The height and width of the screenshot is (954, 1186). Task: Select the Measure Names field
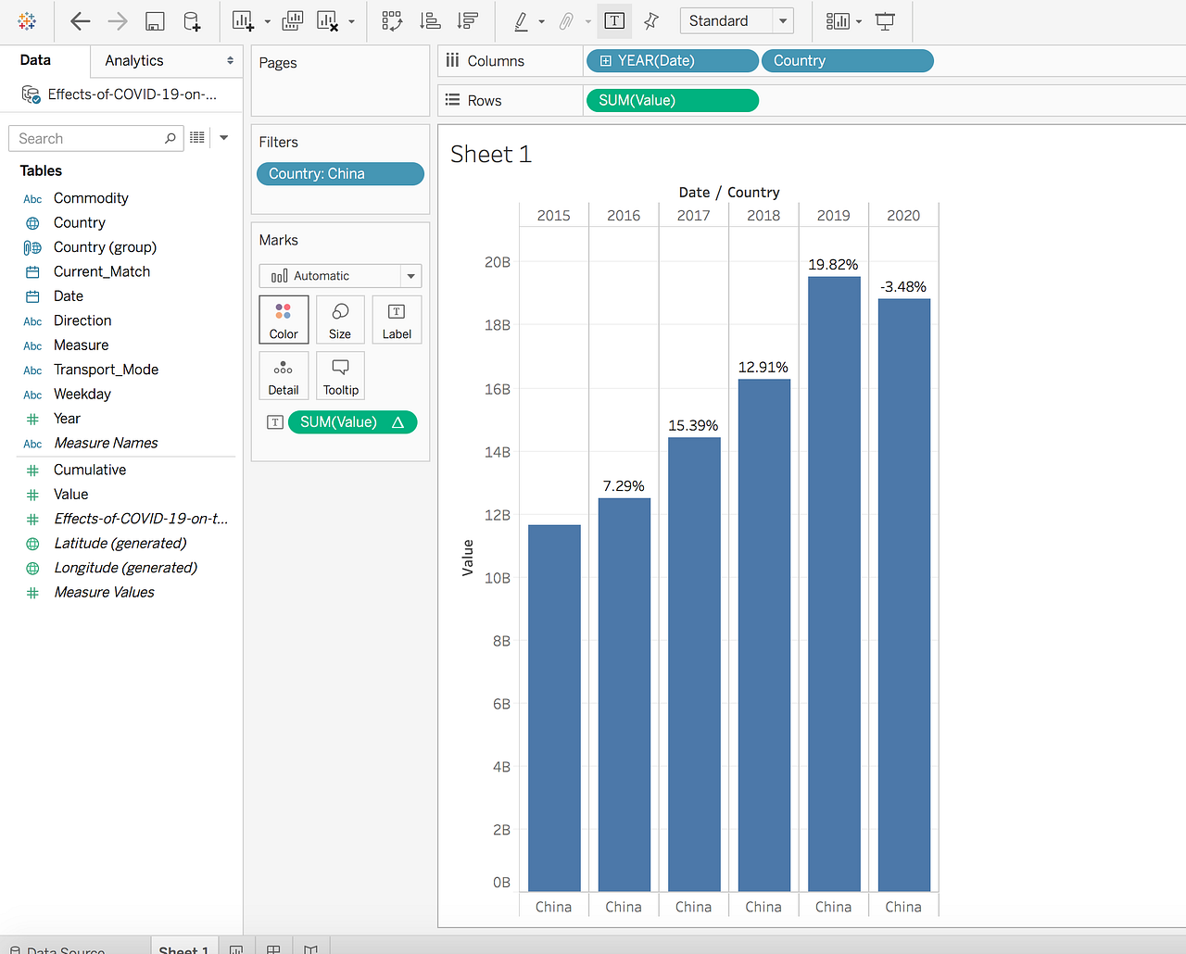pyautogui.click(x=106, y=444)
